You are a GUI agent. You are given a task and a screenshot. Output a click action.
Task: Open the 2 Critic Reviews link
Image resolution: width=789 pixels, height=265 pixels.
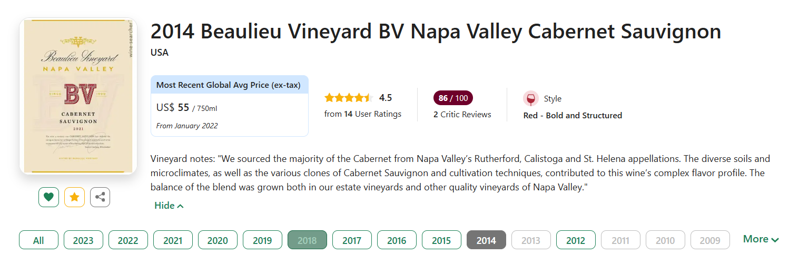462,114
